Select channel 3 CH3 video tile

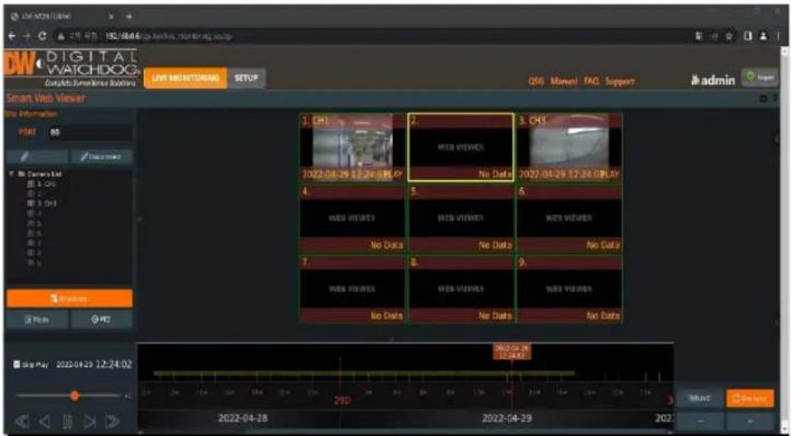click(x=569, y=147)
